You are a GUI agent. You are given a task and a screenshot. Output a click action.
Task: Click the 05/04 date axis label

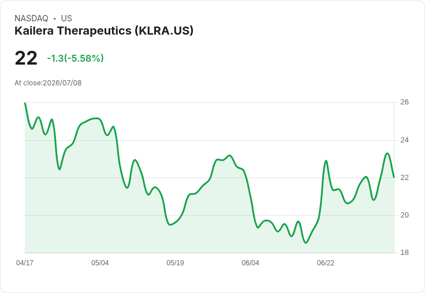tap(100, 263)
